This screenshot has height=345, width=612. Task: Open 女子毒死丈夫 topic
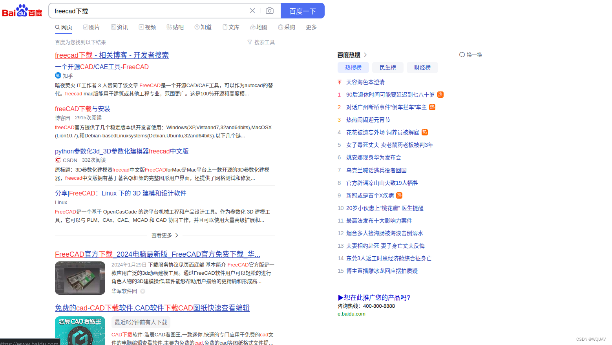(390, 145)
